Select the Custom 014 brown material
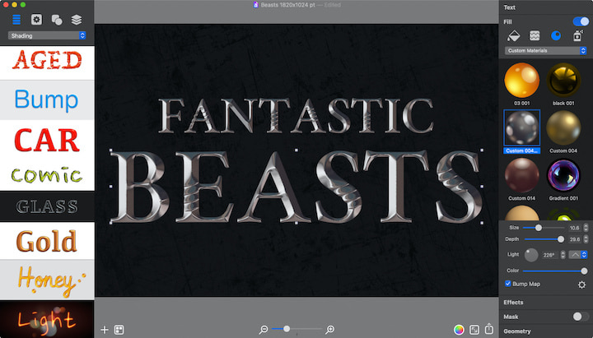Viewport: 593px width, 338px height. (522, 176)
